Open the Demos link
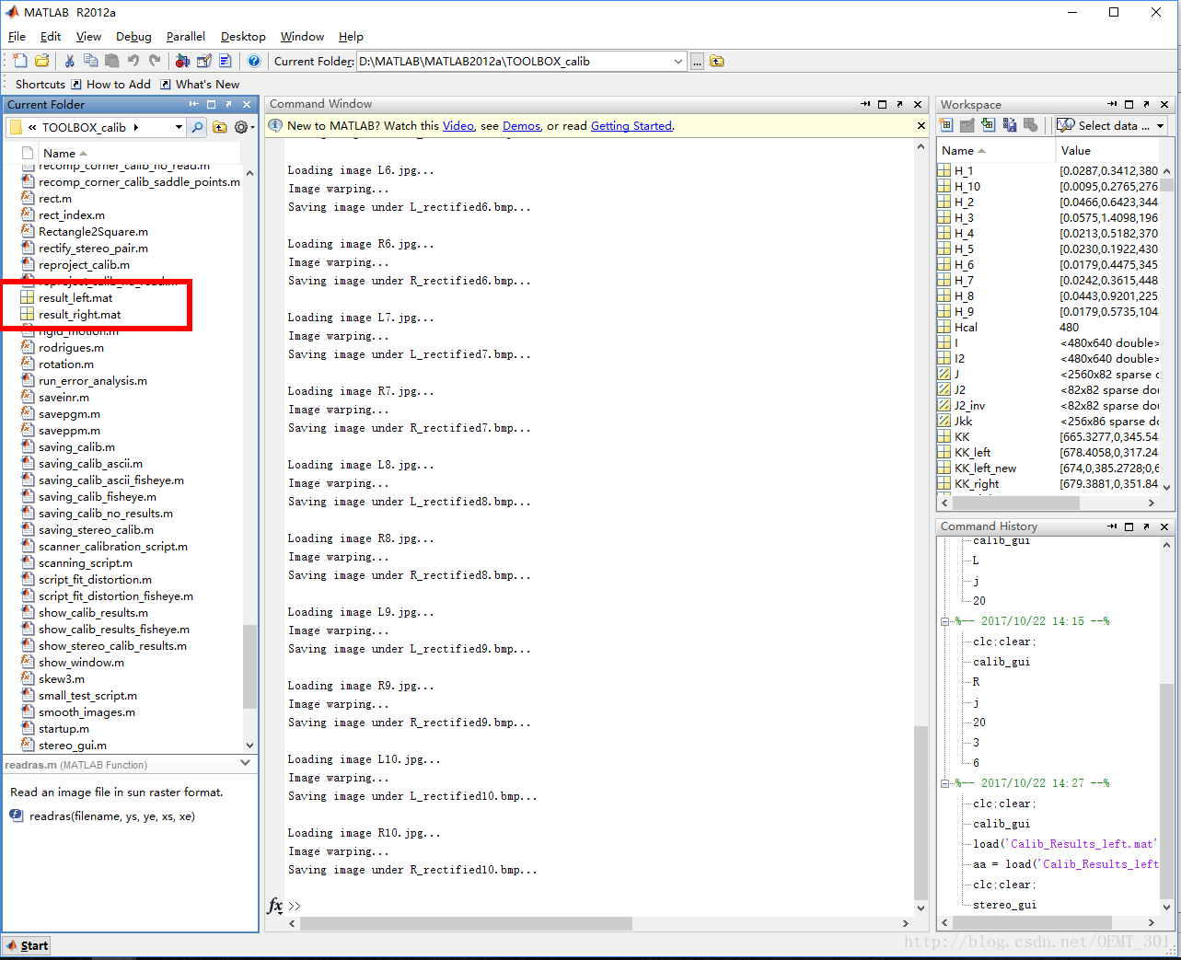1181x960 pixels. click(521, 126)
